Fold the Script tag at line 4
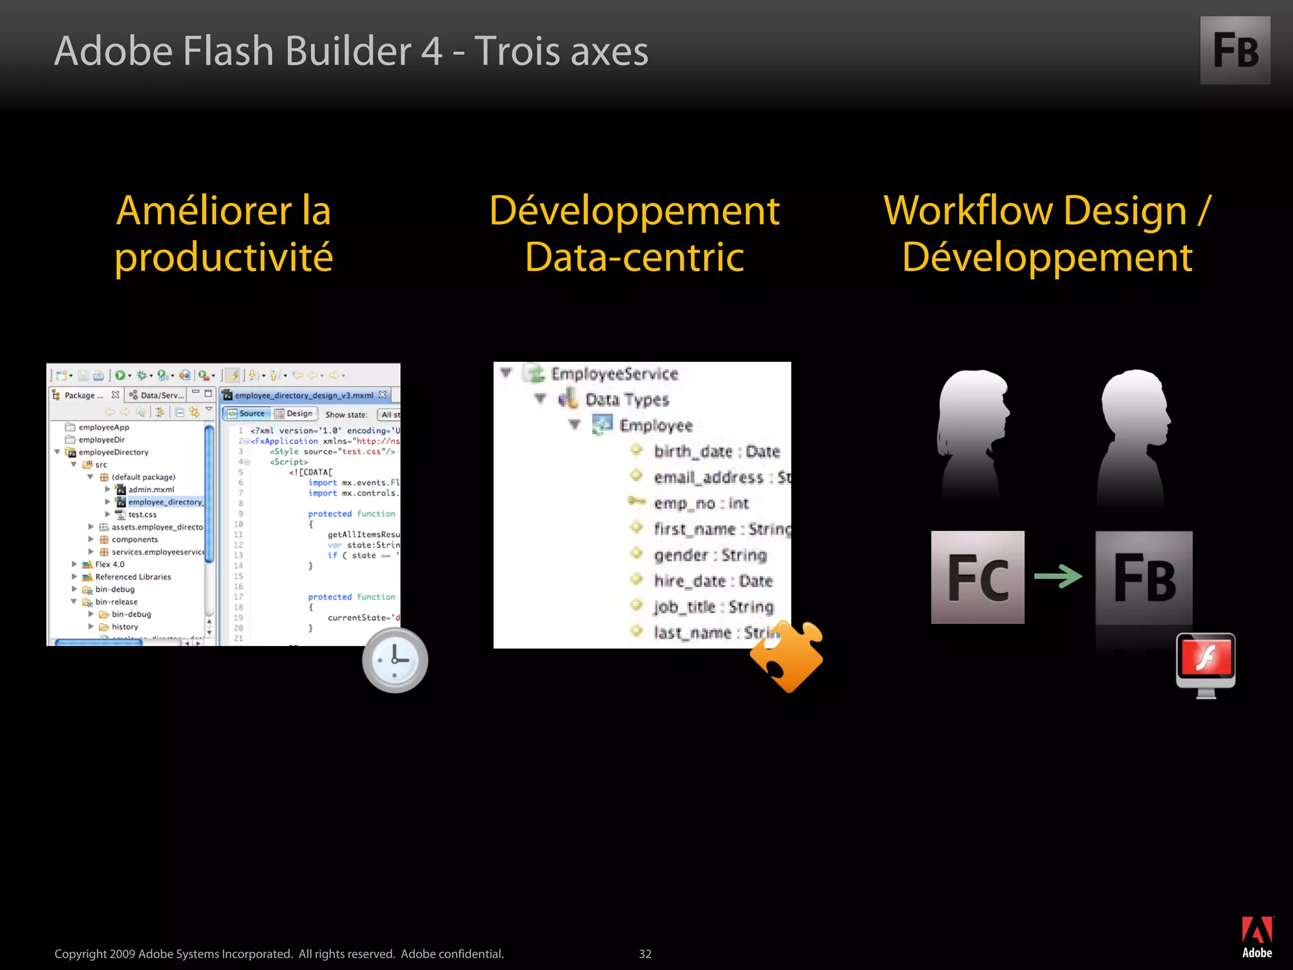Screen dimensions: 1293x970 click(x=246, y=462)
